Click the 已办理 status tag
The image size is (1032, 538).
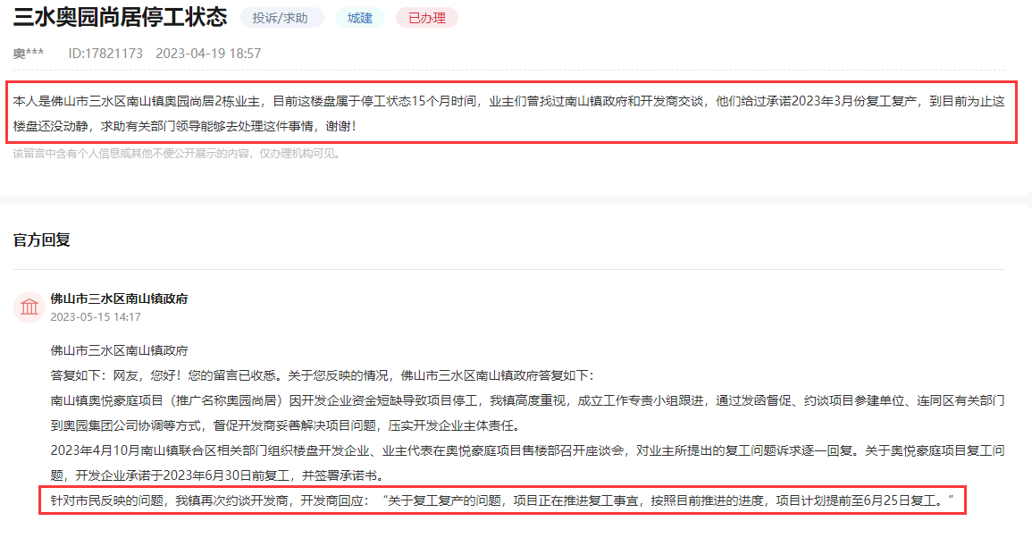[426, 18]
